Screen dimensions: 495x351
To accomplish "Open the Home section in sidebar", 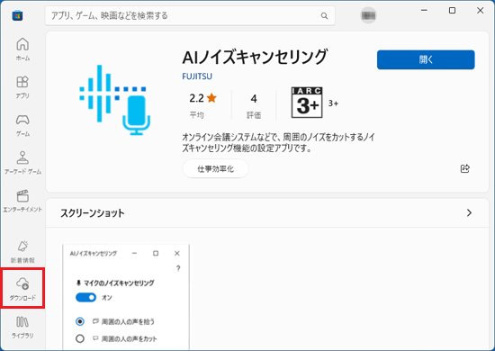I will 22,49.
